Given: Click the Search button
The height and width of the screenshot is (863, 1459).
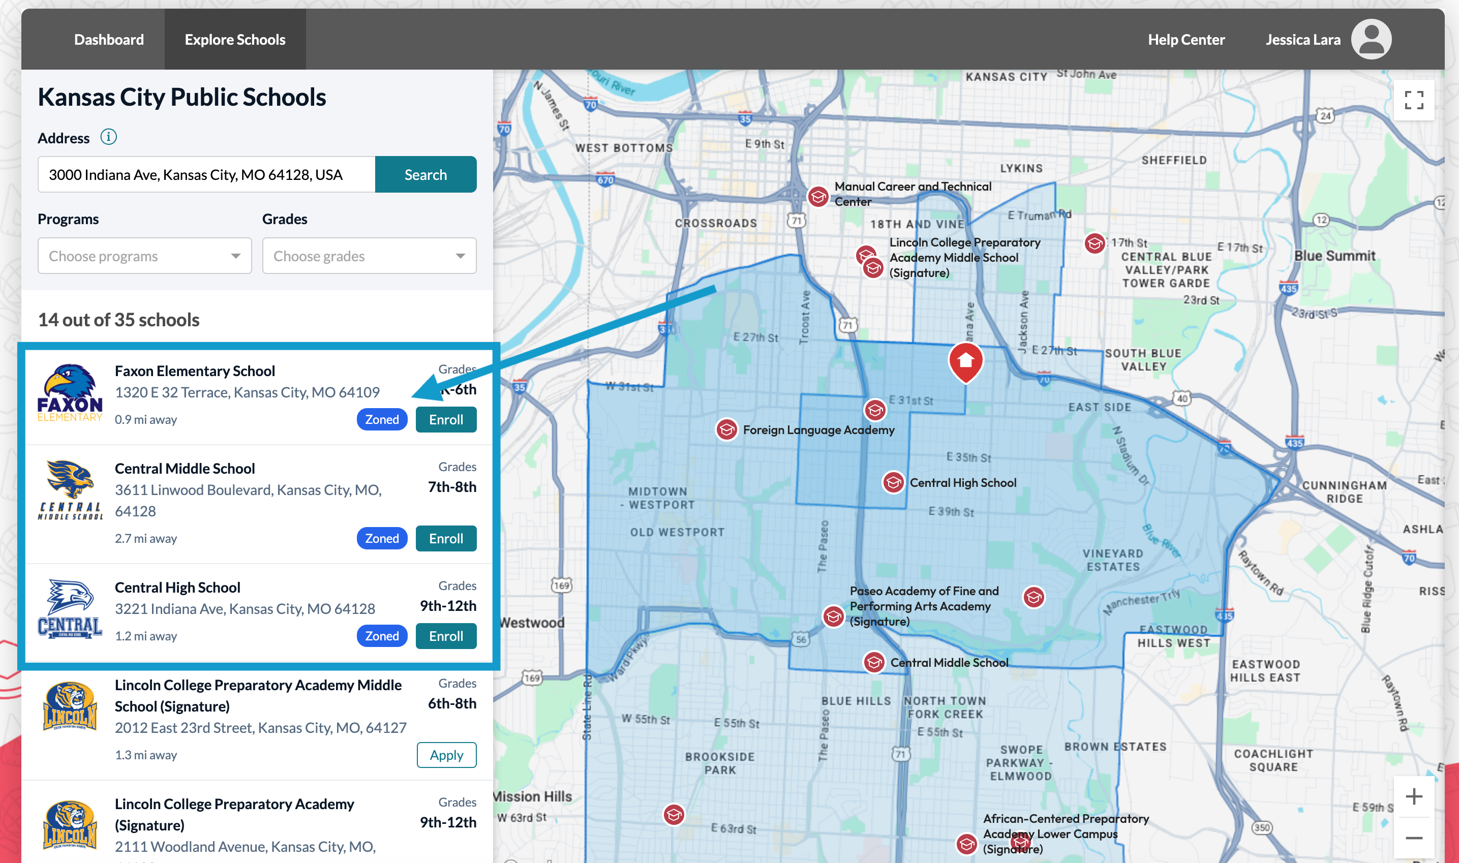Looking at the screenshot, I should 425,174.
